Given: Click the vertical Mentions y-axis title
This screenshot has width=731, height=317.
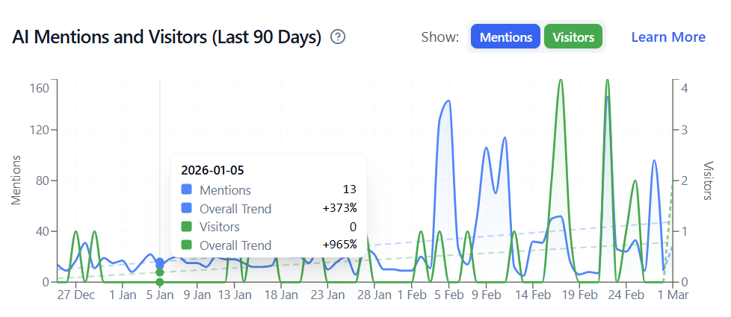Looking at the screenshot, I should pos(16,180).
